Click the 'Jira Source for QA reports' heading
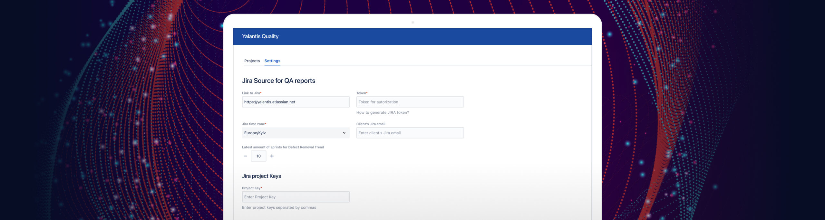Image resolution: width=825 pixels, height=220 pixels. tap(278, 81)
